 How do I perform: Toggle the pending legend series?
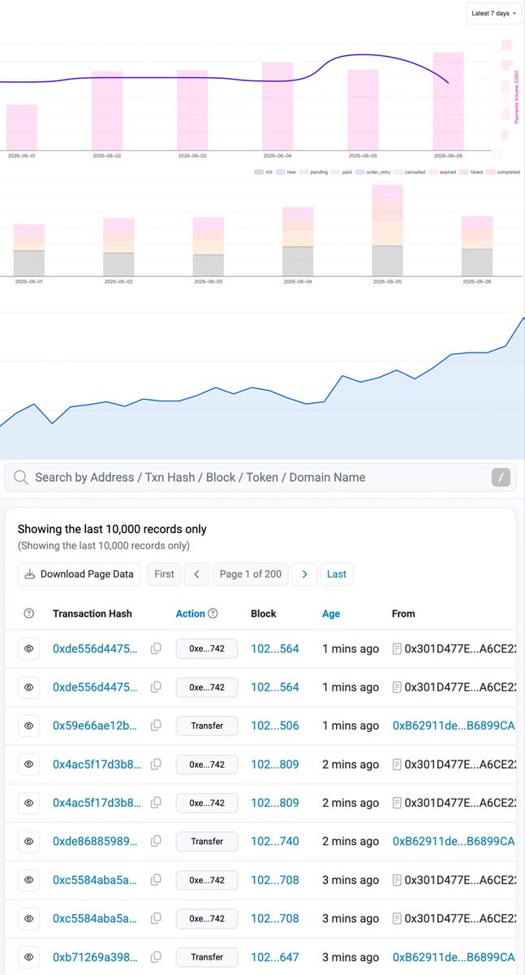(314, 172)
